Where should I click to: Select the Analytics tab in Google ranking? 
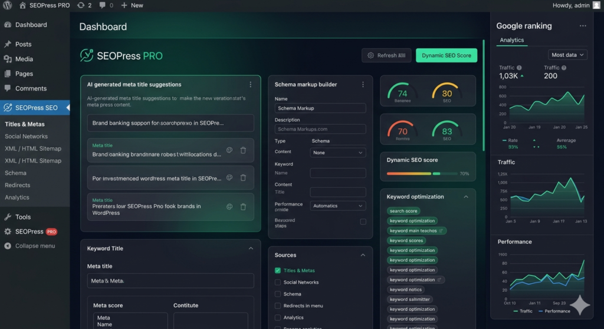coord(511,40)
